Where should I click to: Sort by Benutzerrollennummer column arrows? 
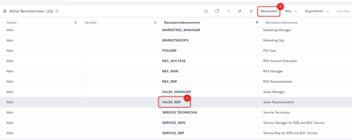257,22
